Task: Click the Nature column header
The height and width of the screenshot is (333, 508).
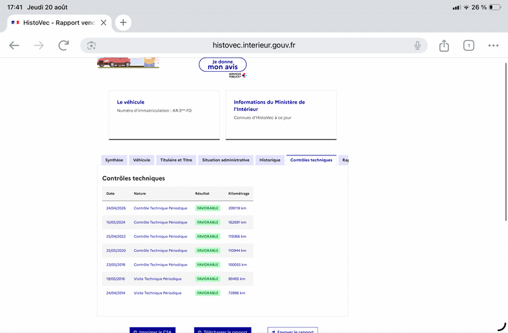Action: point(140,193)
